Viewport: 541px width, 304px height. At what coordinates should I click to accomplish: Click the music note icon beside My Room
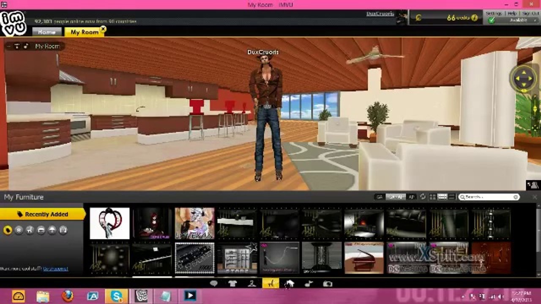[26, 46]
